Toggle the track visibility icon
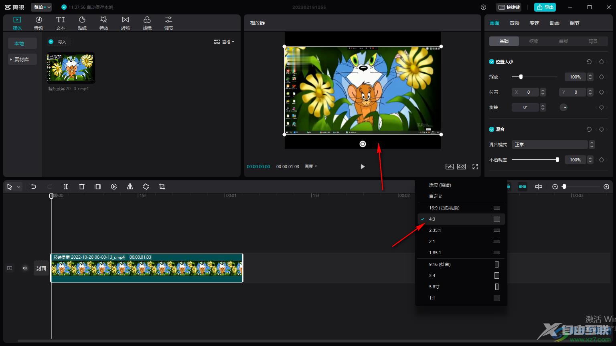Viewport: 616px width, 346px height. 10,268
